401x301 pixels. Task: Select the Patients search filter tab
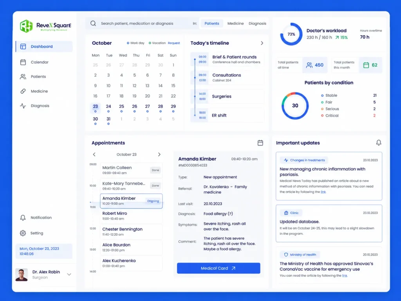pyautogui.click(x=212, y=23)
